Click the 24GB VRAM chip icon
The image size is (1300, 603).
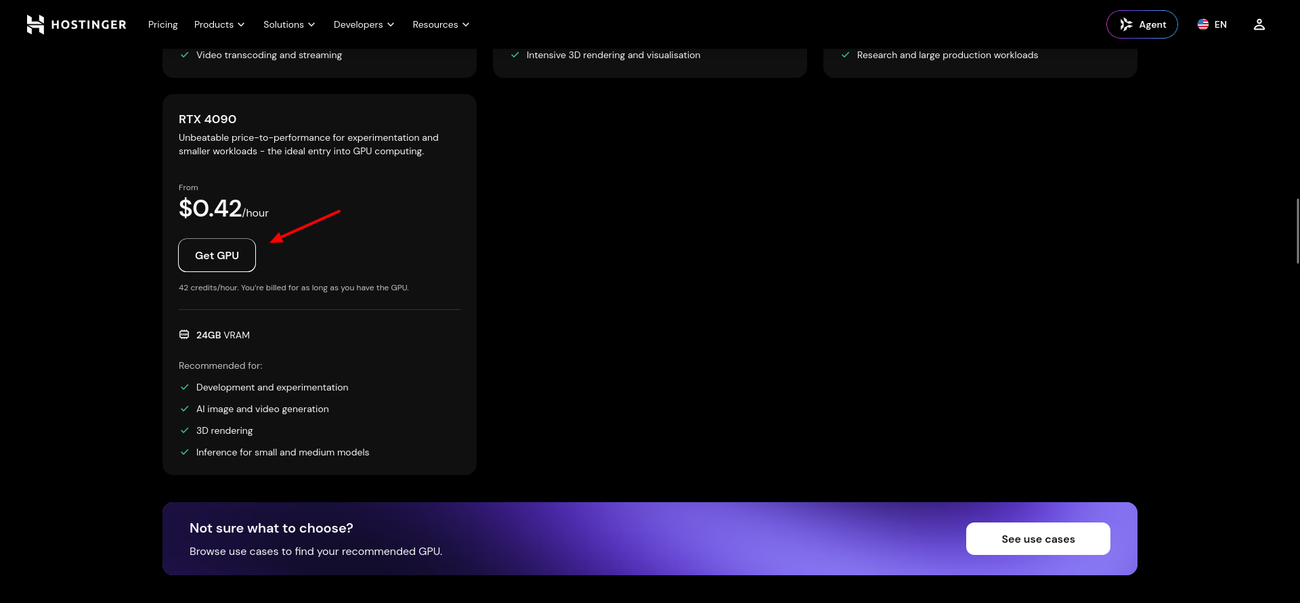coord(184,335)
